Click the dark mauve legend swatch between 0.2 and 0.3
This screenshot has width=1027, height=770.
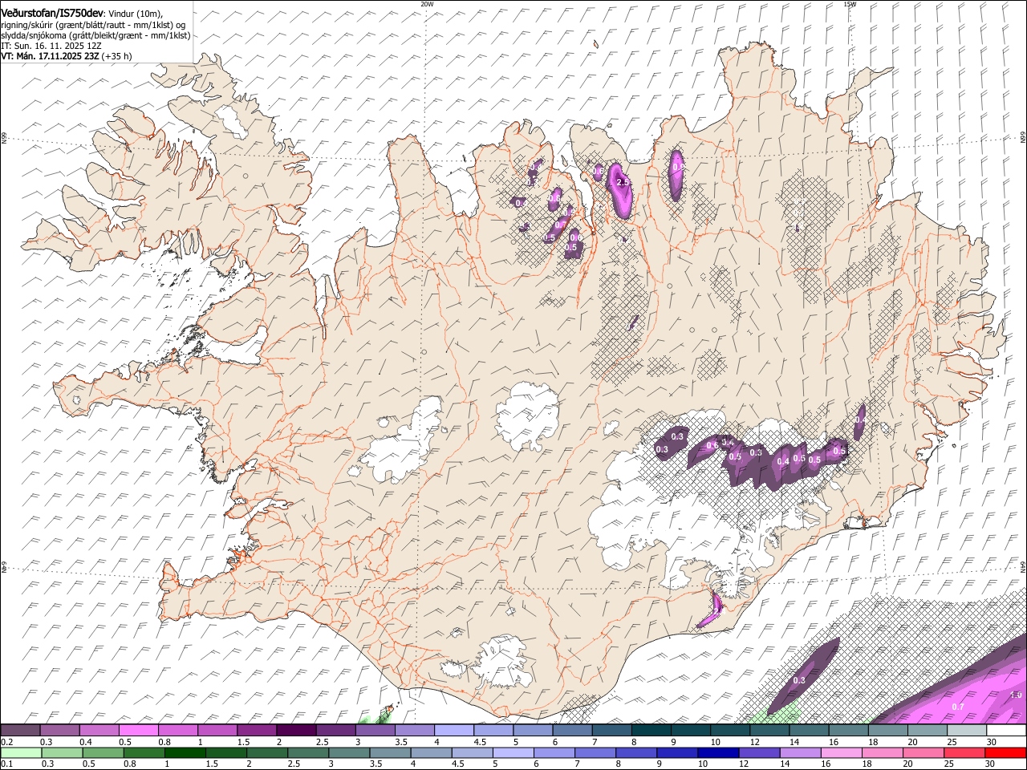pos(21,731)
